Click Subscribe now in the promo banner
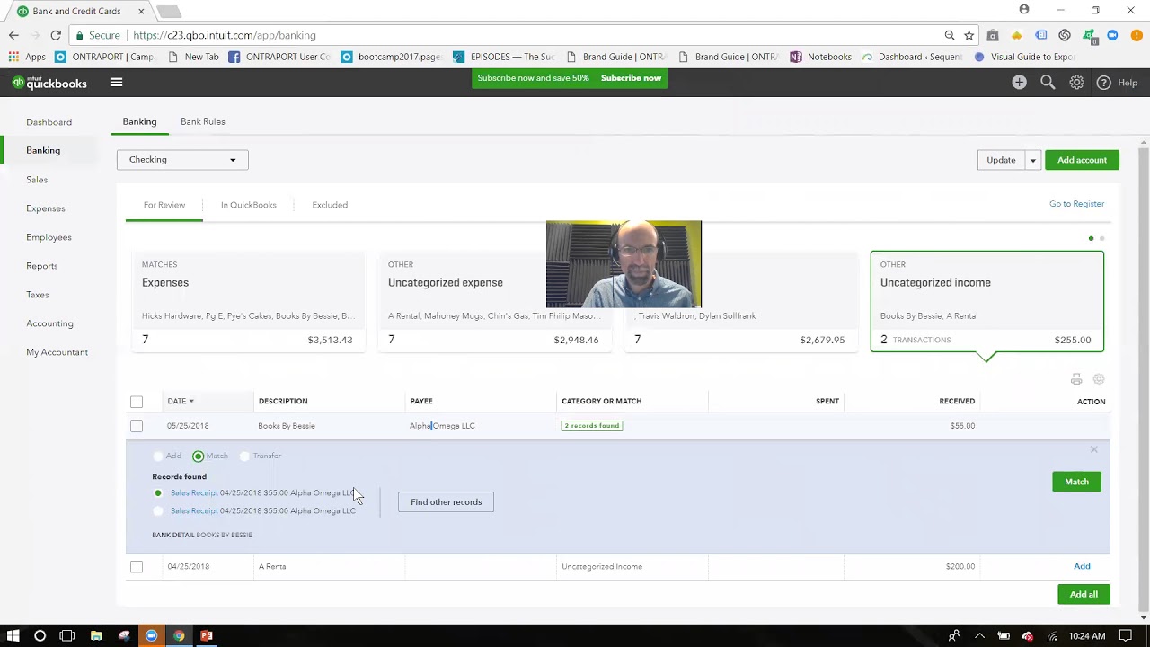Image resolution: width=1150 pixels, height=647 pixels. pos(631,78)
